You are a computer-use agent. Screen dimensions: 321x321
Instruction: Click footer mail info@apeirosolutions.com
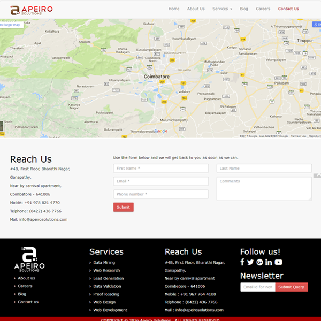(199, 310)
